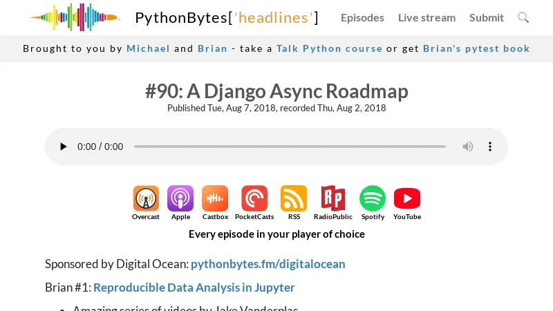Open Reproducible Data Analysis in Jupyter link
Screen dimensions: 553x311
[194, 288]
